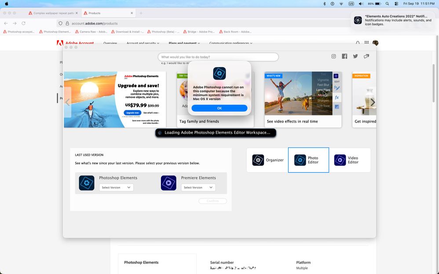This screenshot has width=439, height=274.
Task: Click the Photoshop Elements app icon
Action: 87,183
